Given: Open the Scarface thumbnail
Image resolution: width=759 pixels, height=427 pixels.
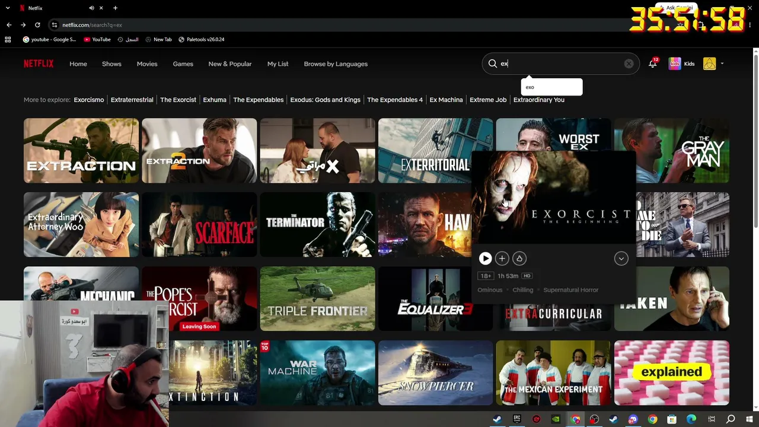Looking at the screenshot, I should (x=199, y=225).
